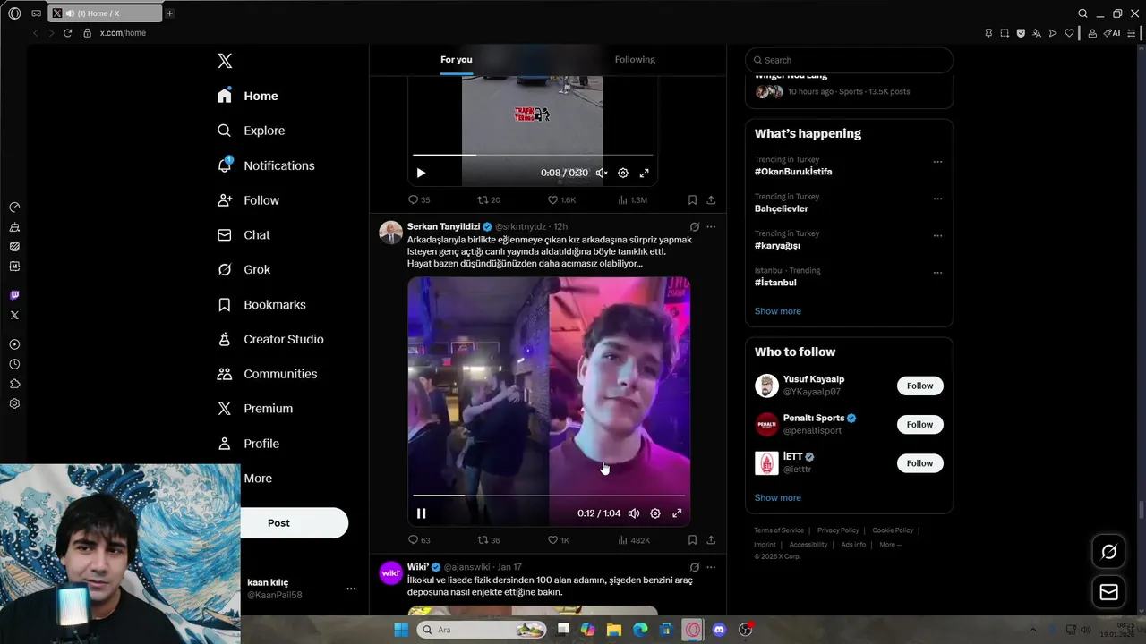Open more options on Serkan Tanyildizi post
The height and width of the screenshot is (644, 1146).
point(711,227)
